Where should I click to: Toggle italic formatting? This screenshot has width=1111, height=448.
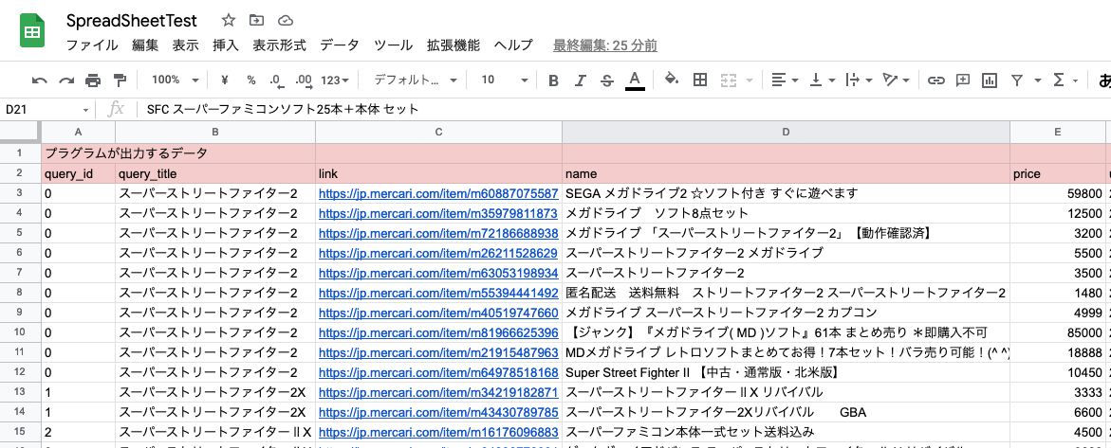coord(581,80)
